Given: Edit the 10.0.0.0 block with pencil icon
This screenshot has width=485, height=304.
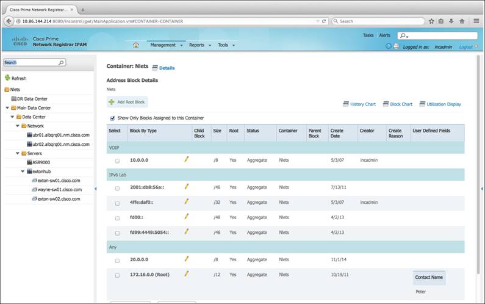Looking at the screenshot, I should (x=187, y=159).
